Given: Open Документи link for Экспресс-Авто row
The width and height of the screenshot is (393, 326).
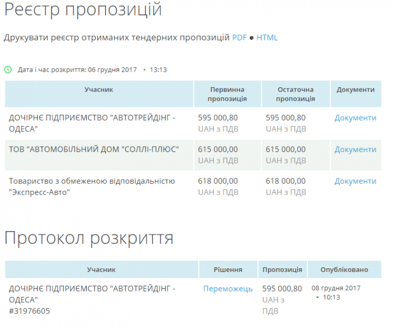Looking at the screenshot, I should [355, 181].
